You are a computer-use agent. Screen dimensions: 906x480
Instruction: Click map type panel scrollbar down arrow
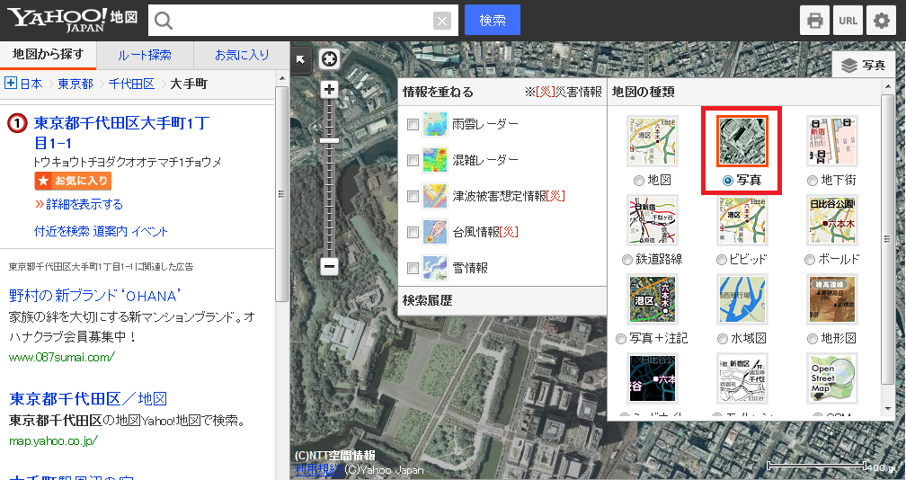(889, 409)
